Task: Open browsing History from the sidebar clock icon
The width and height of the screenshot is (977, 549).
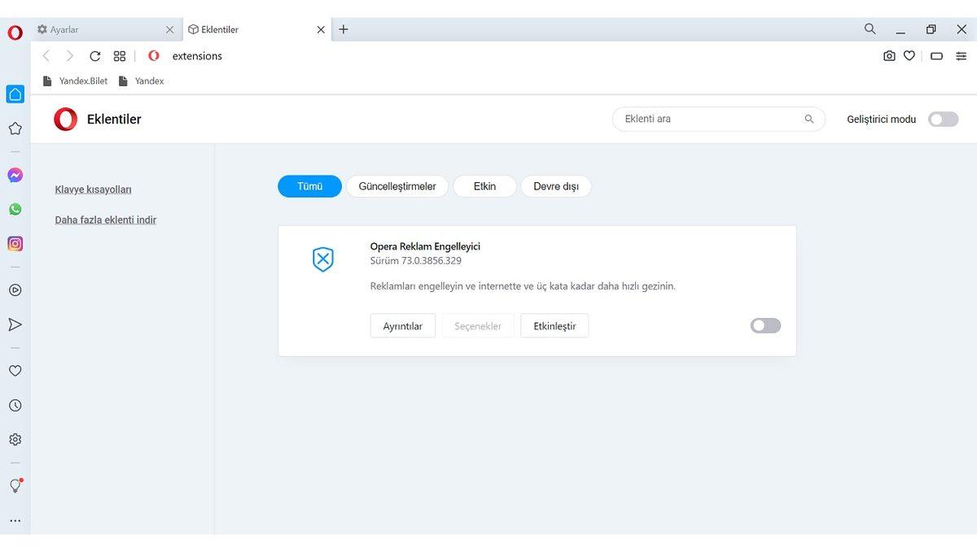Action: (15, 404)
